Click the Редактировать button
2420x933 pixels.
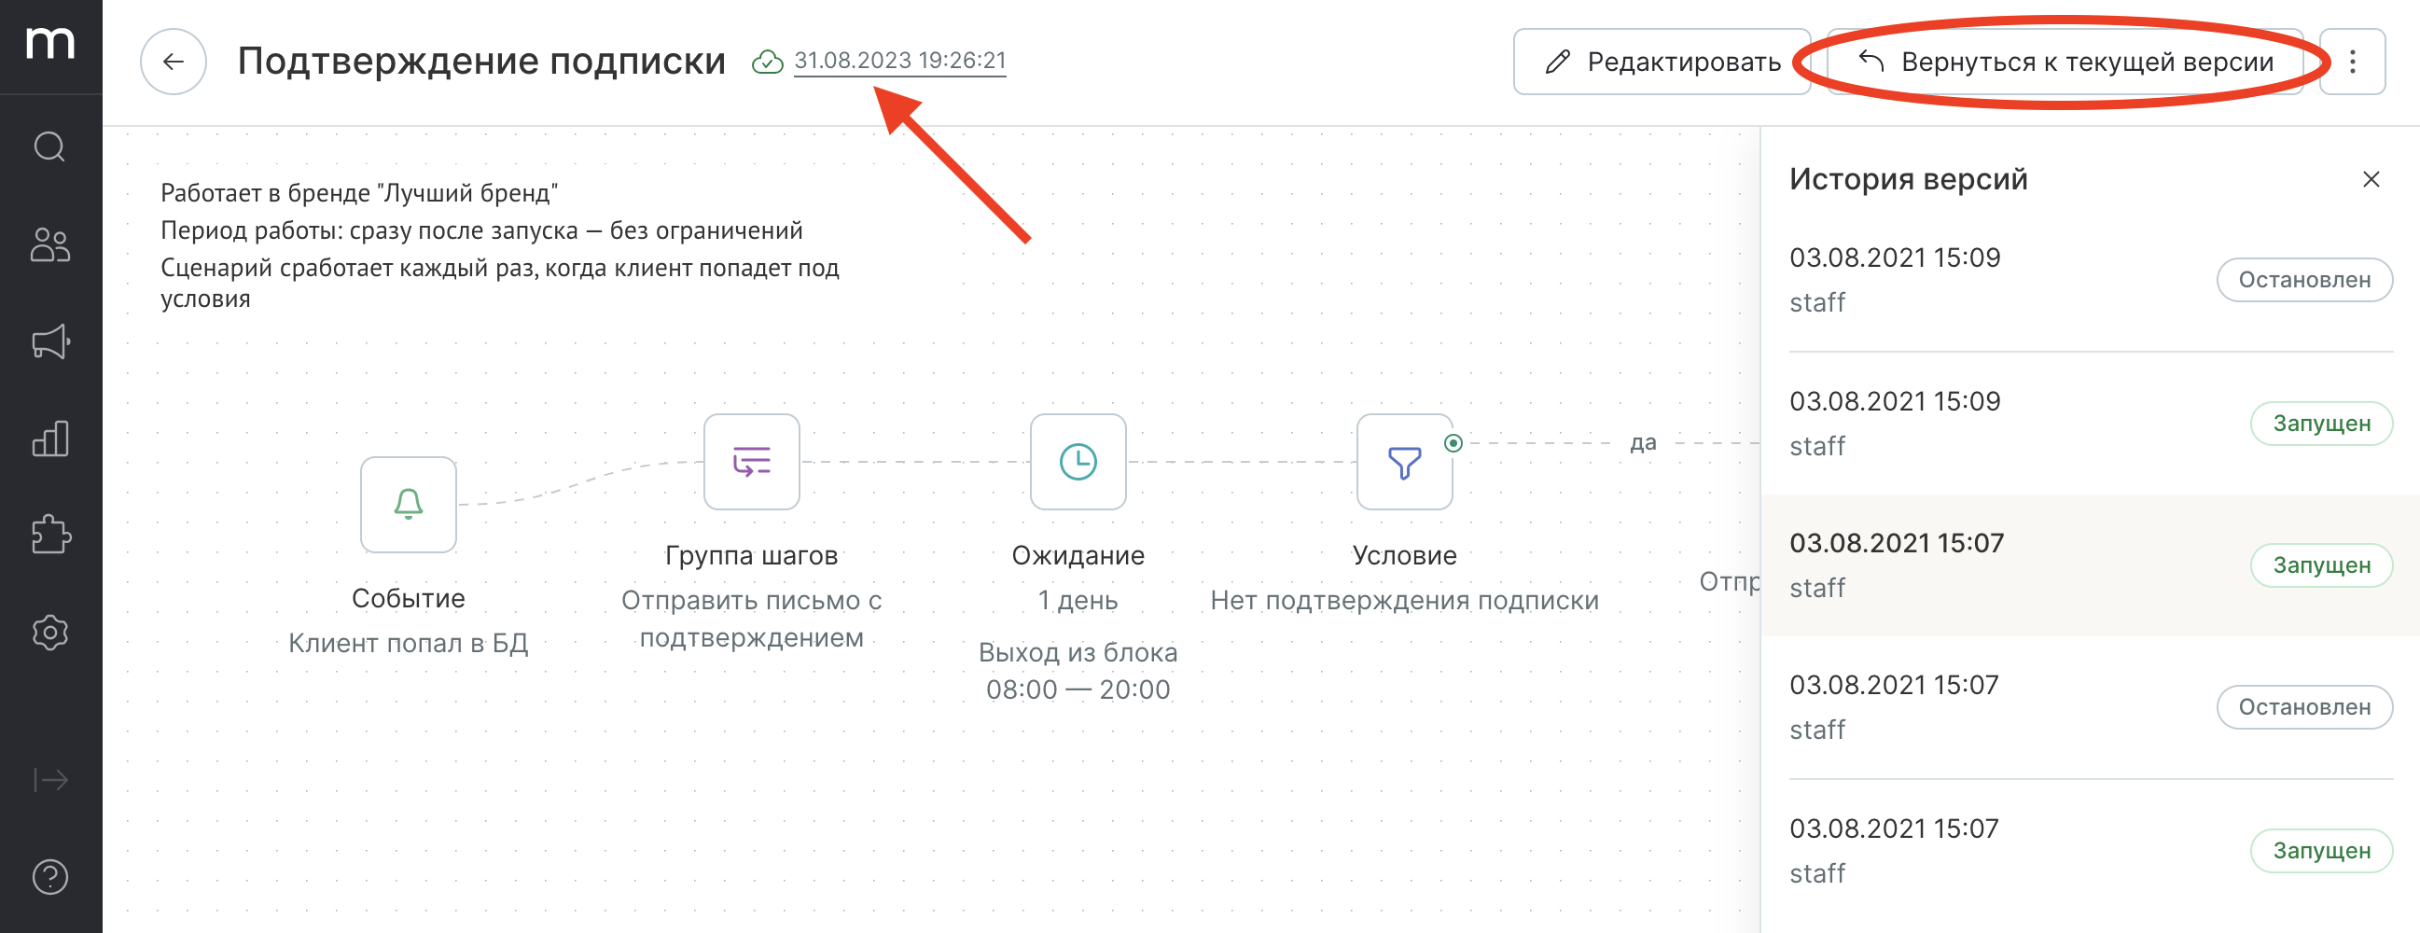coord(1661,62)
